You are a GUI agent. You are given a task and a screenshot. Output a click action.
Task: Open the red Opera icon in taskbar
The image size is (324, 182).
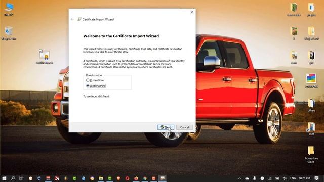(127, 178)
